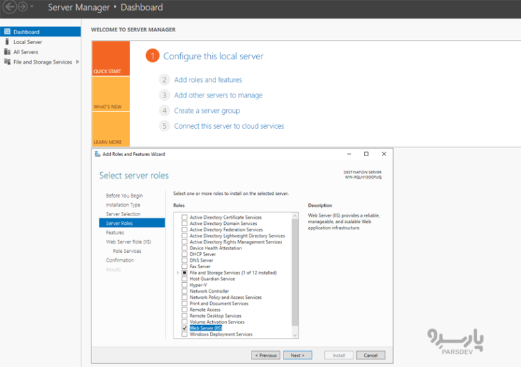Expand File and Storage Services role tree

tap(177, 273)
